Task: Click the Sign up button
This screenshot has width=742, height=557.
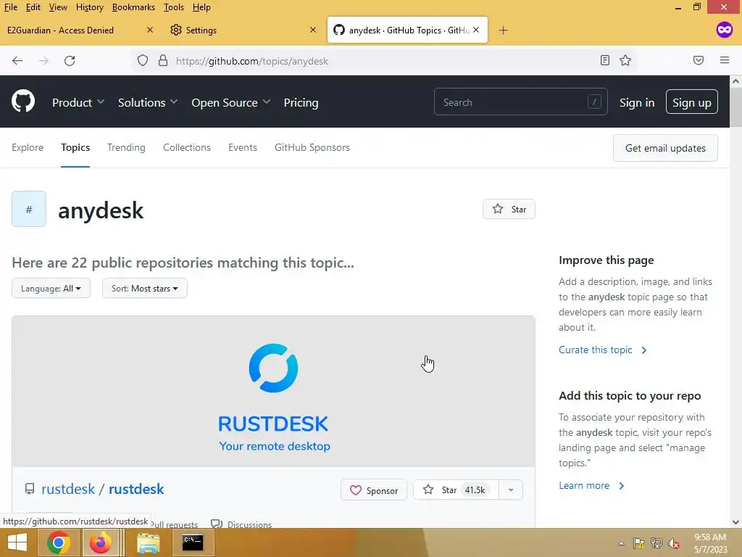Action: (691, 102)
